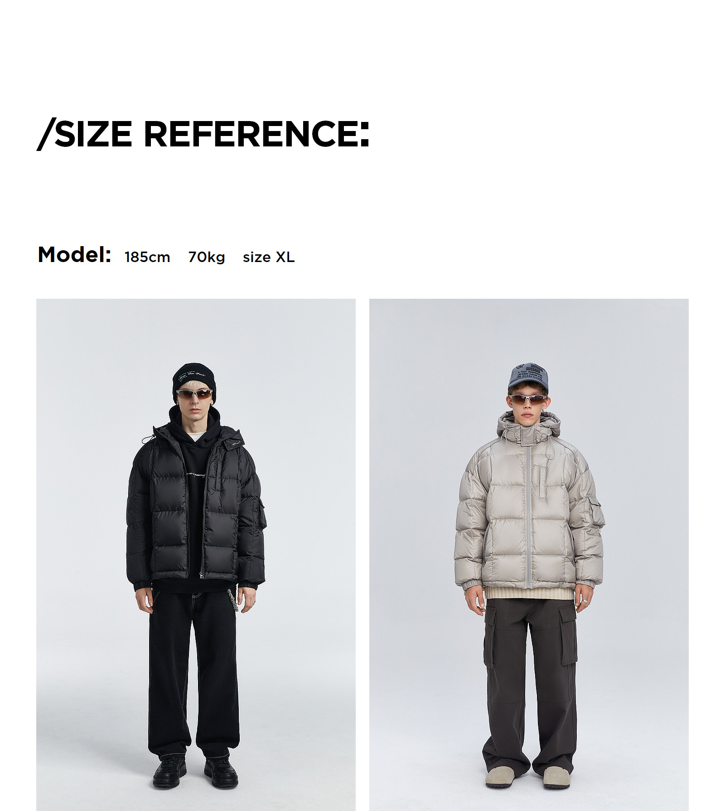Click the 70kg weight text
725x811 pixels.
207,257
